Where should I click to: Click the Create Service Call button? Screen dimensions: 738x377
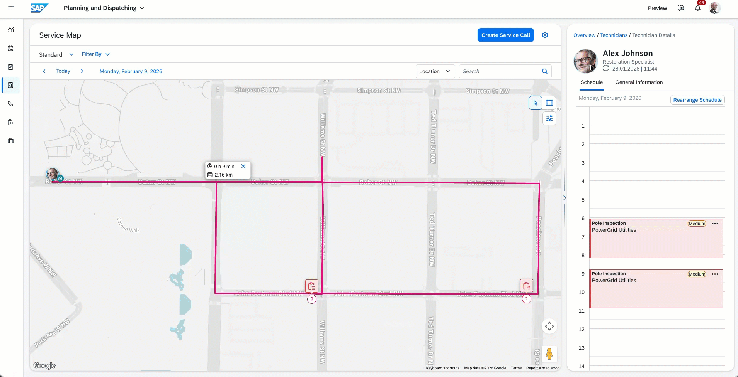click(506, 35)
